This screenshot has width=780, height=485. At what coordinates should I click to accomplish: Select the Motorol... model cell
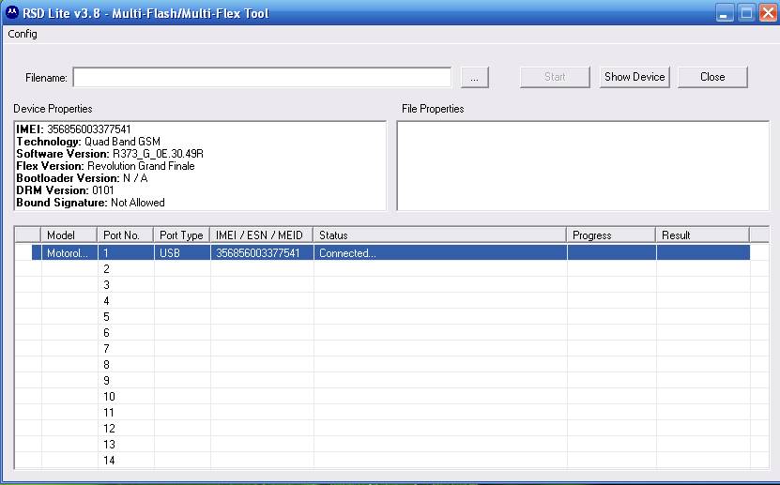click(x=69, y=253)
